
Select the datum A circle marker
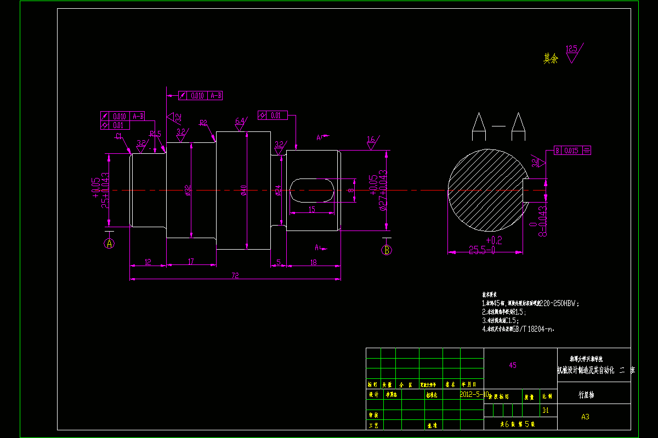110,244
